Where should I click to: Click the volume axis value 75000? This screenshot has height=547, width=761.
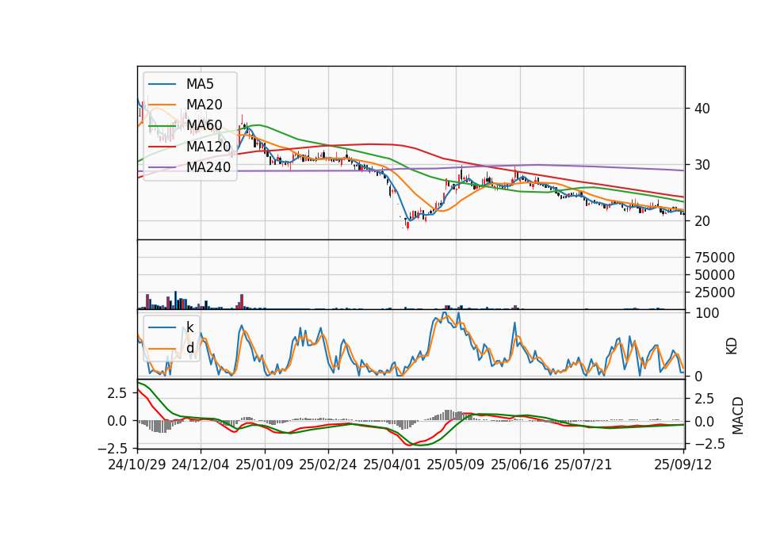pyautogui.click(x=714, y=258)
